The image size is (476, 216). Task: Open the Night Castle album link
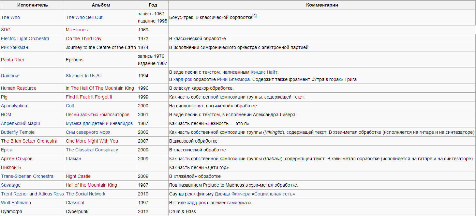pyautogui.click(x=78, y=176)
